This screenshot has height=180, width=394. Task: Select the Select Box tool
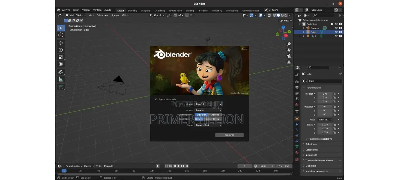pyautogui.click(x=61, y=28)
